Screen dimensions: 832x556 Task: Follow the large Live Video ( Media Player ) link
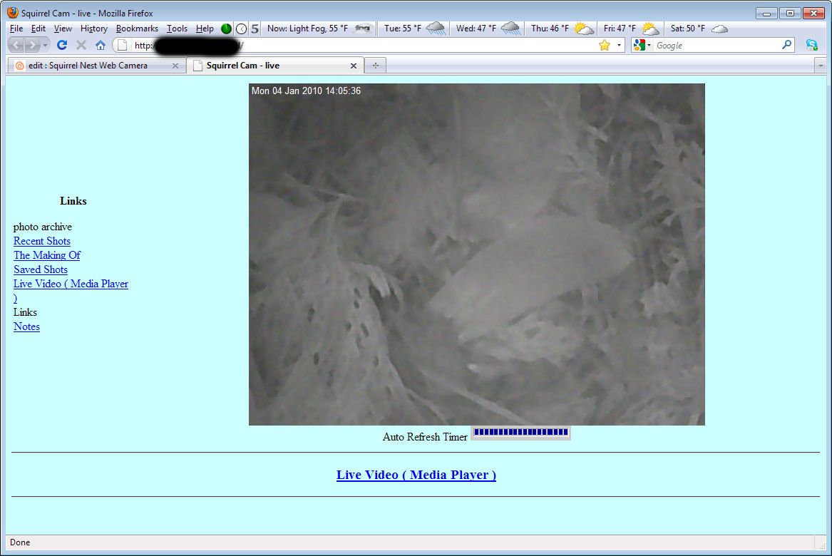(x=416, y=475)
